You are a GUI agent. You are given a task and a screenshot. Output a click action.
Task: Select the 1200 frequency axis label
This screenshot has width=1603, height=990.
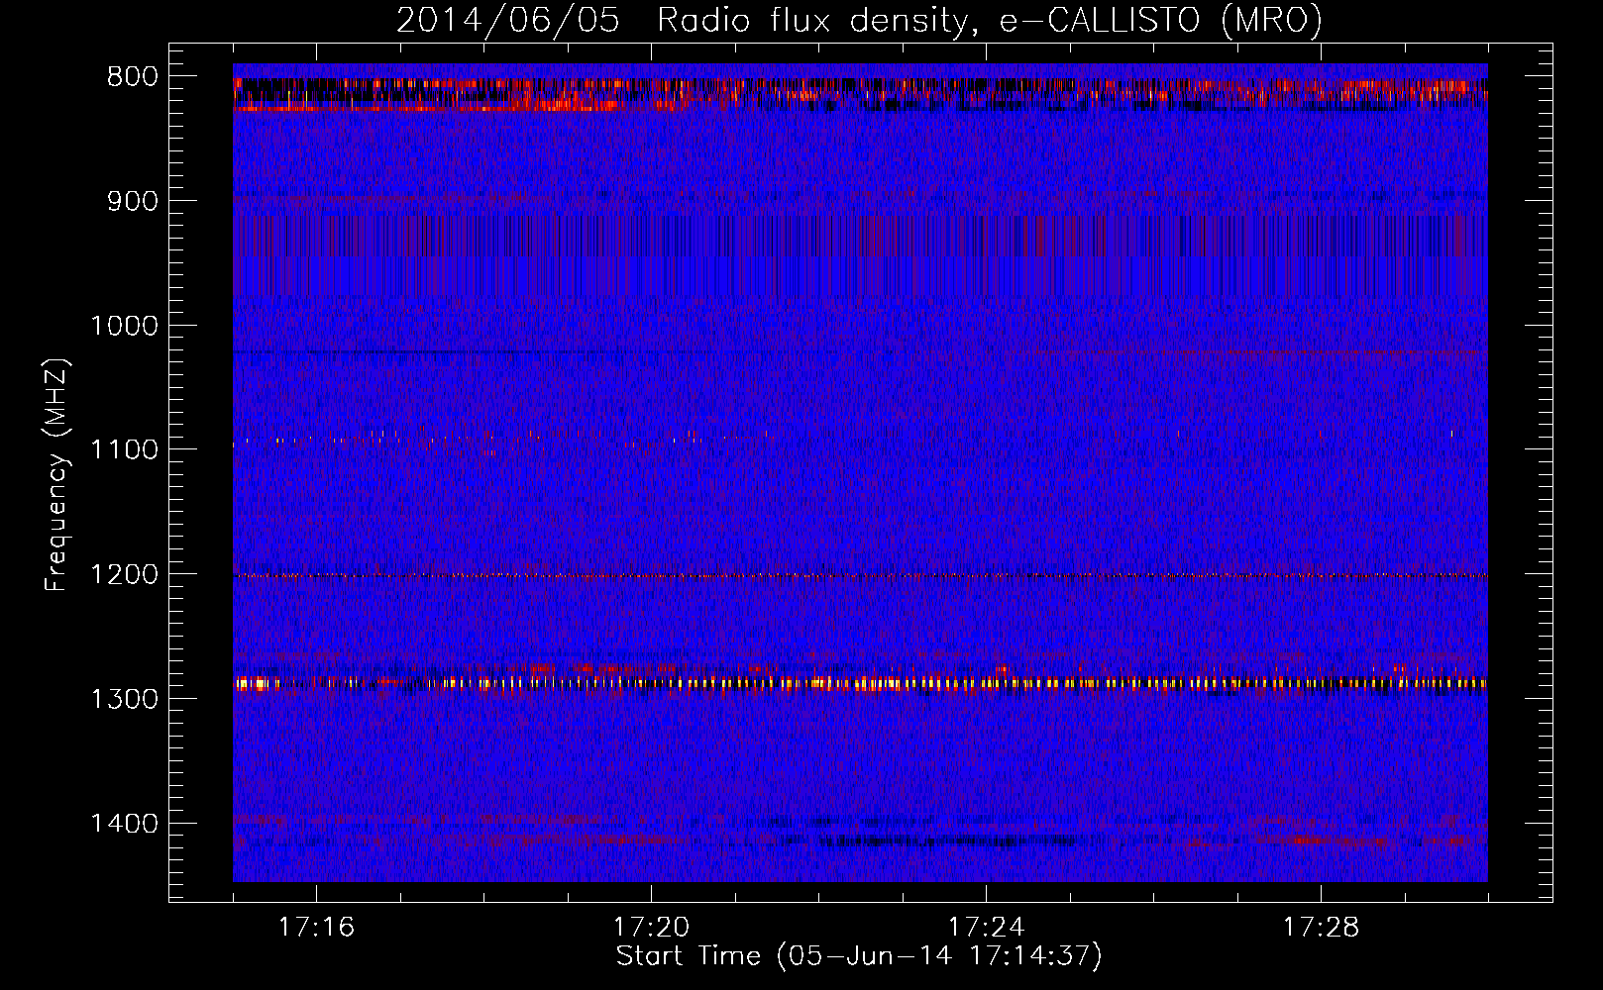pos(124,575)
